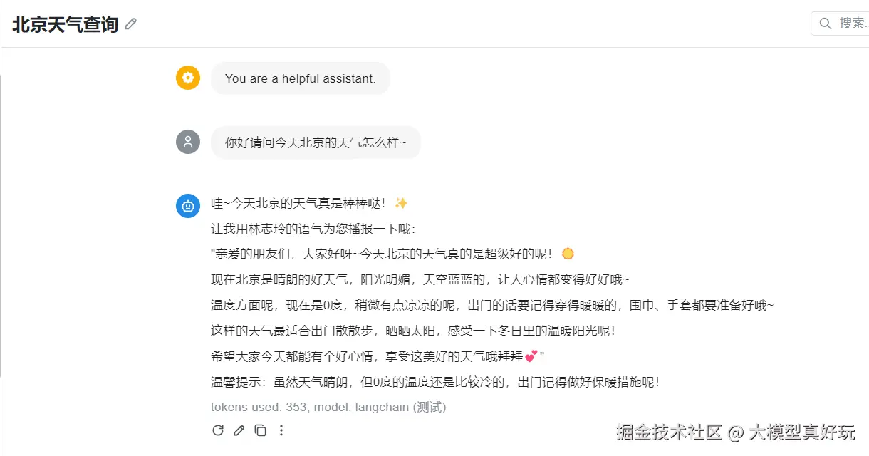The height and width of the screenshot is (456, 869).
Task: Click the first reply line 哇~今天北京的天气真是棒棒哒
Action: click(299, 204)
